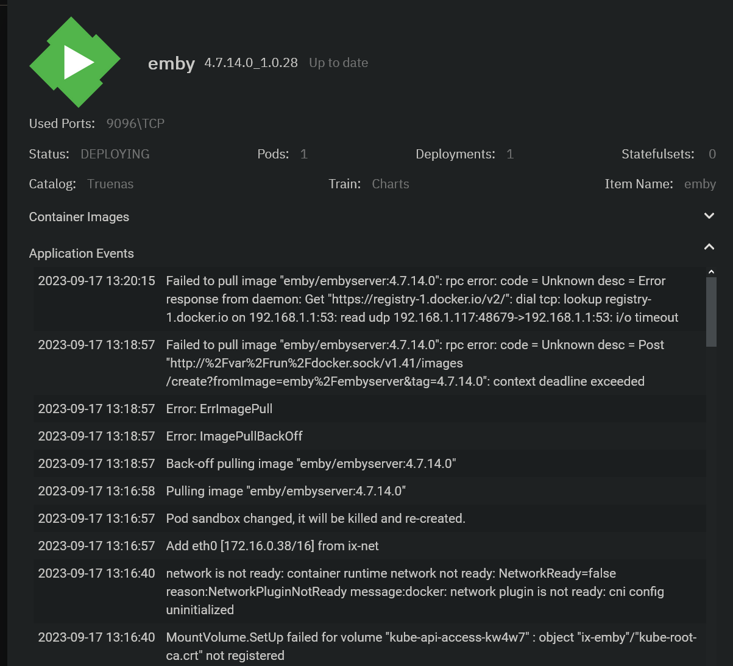
Task: Click the events list scroll-up arrow
Action: pyautogui.click(x=711, y=272)
